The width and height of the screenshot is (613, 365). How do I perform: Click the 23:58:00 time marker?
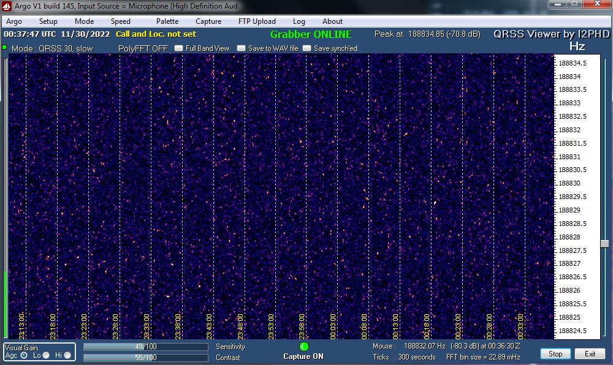coord(302,326)
